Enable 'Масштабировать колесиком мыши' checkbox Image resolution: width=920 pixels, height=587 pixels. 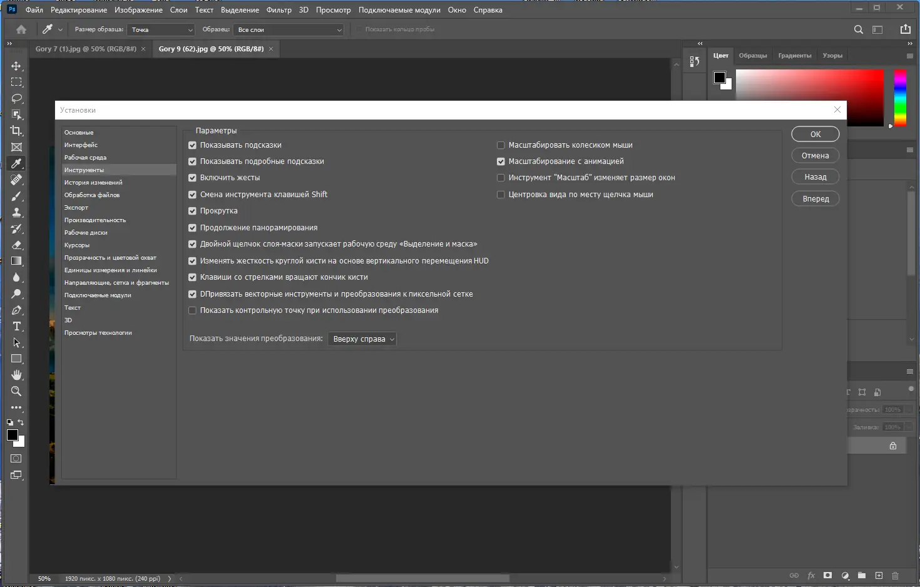[501, 145]
